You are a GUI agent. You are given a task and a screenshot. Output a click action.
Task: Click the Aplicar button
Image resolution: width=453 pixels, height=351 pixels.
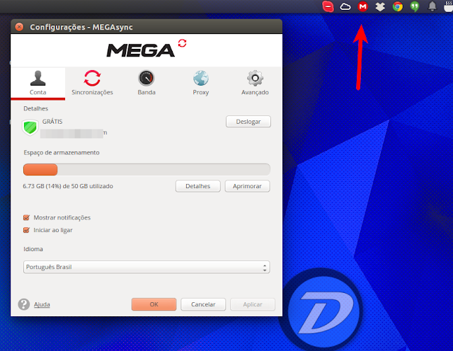pos(253,304)
